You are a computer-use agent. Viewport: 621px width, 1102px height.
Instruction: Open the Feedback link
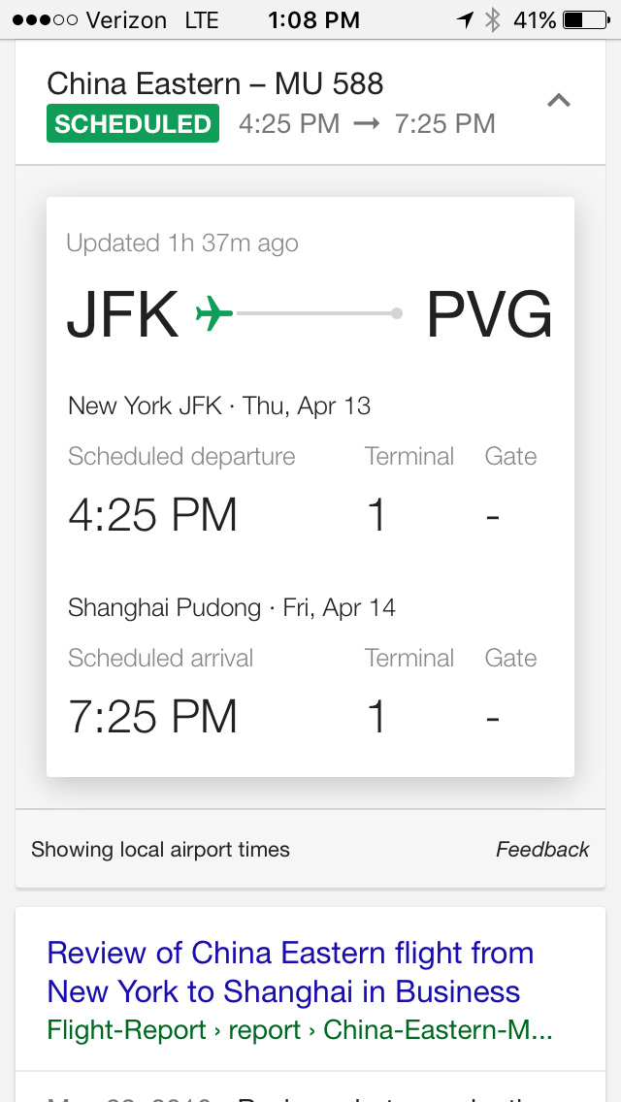pos(542,850)
